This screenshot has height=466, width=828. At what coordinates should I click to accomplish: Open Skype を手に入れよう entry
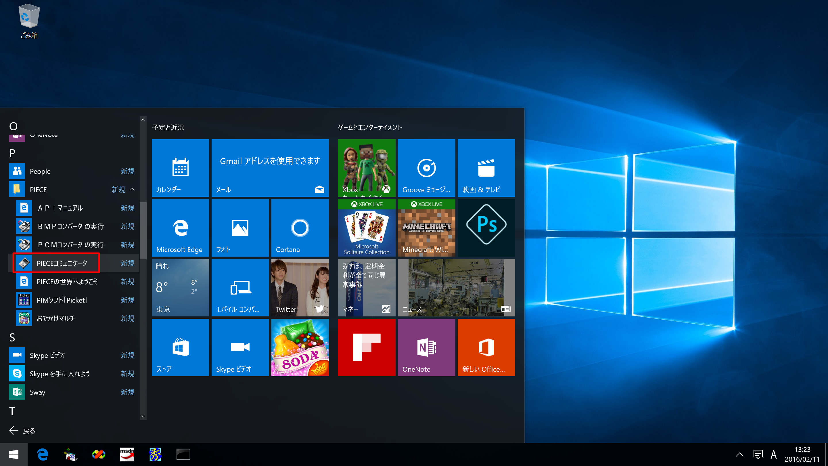(x=74, y=374)
